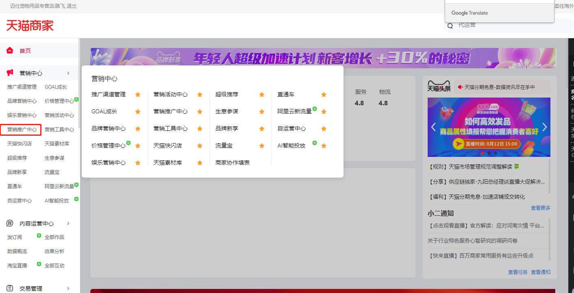Click the sidebar vertical scrollbar
Screen dimensions: 574x293
pyautogui.click(x=79, y=83)
